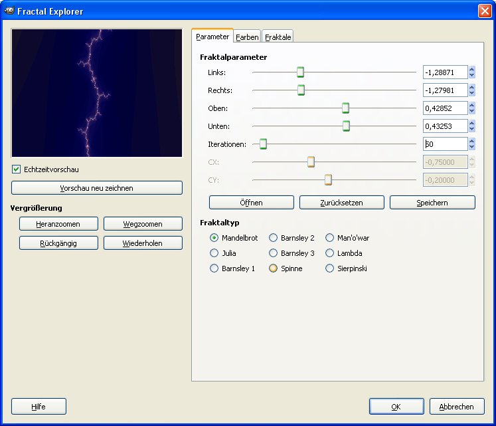Increase Links value with up arrow
496x426 pixels.
472,69
